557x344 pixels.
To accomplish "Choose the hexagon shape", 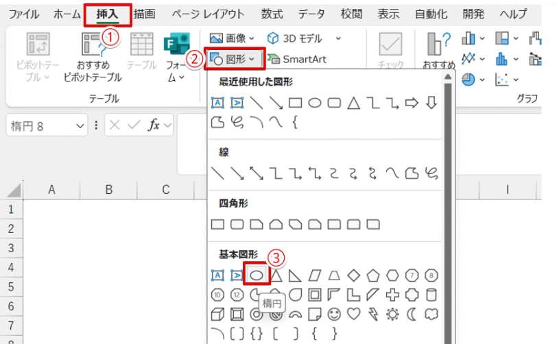I will 392,275.
